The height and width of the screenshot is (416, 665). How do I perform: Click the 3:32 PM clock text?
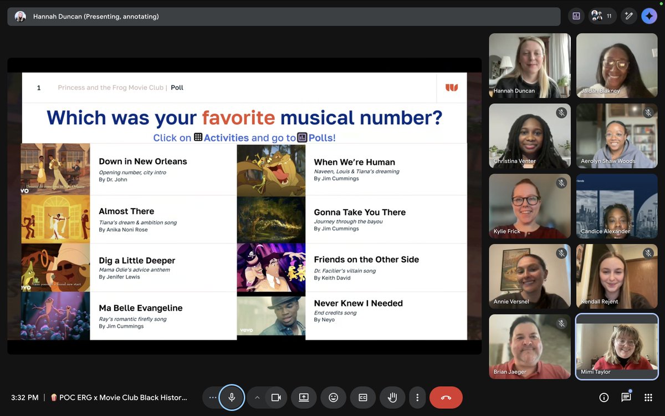25,397
